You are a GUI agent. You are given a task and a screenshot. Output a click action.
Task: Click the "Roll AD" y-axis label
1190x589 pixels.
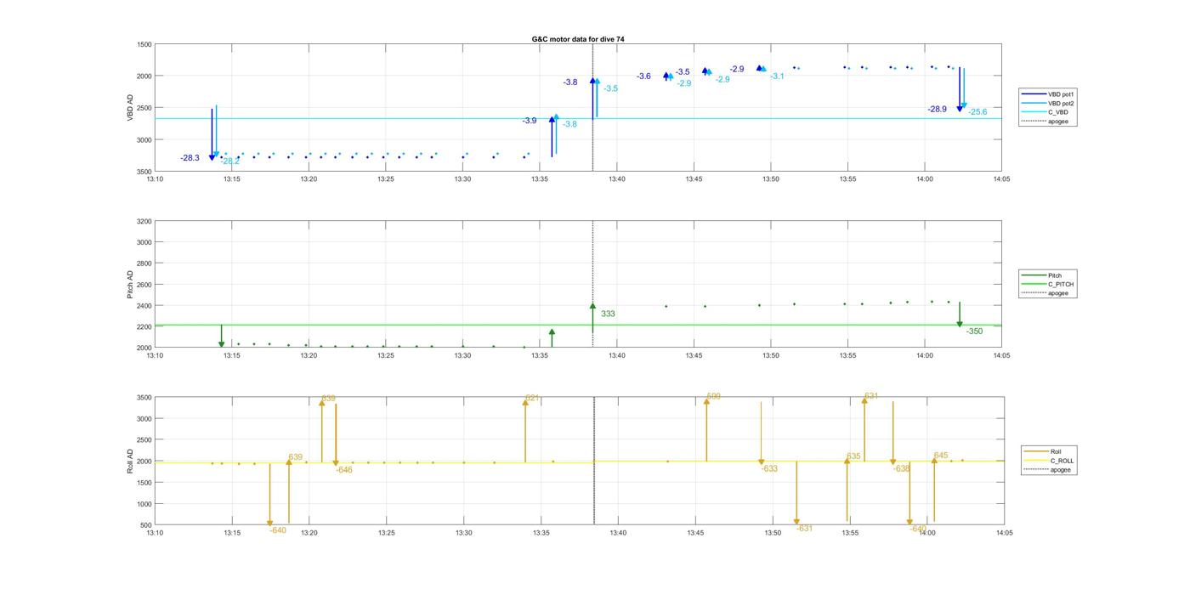click(130, 461)
